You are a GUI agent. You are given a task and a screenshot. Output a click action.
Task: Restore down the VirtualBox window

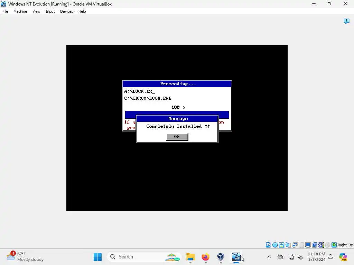pyautogui.click(x=329, y=3)
